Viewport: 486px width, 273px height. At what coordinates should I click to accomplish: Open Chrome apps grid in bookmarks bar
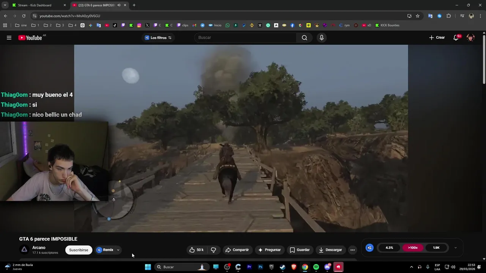click(x=5, y=25)
